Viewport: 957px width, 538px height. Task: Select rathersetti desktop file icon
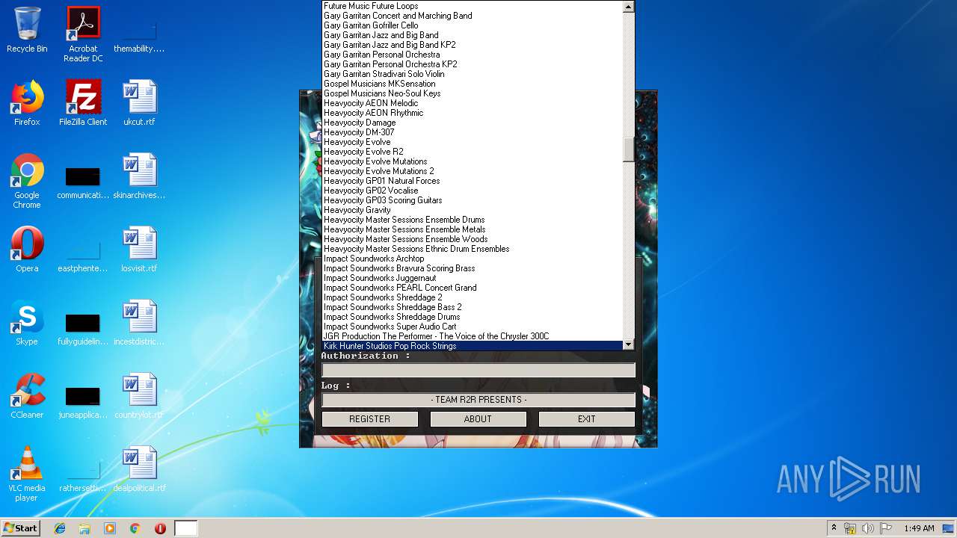tap(83, 474)
